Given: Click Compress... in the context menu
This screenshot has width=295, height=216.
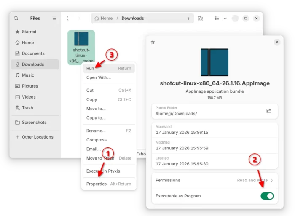Looking at the screenshot, I should [98, 140].
